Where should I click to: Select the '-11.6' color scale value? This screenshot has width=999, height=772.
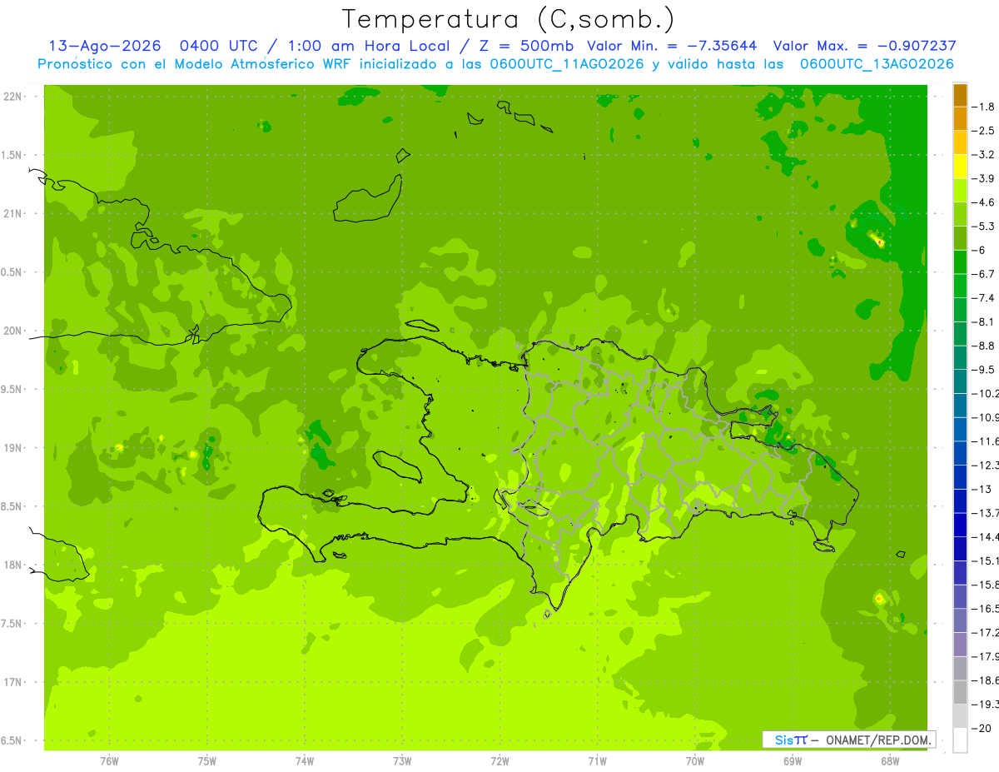tap(986, 441)
